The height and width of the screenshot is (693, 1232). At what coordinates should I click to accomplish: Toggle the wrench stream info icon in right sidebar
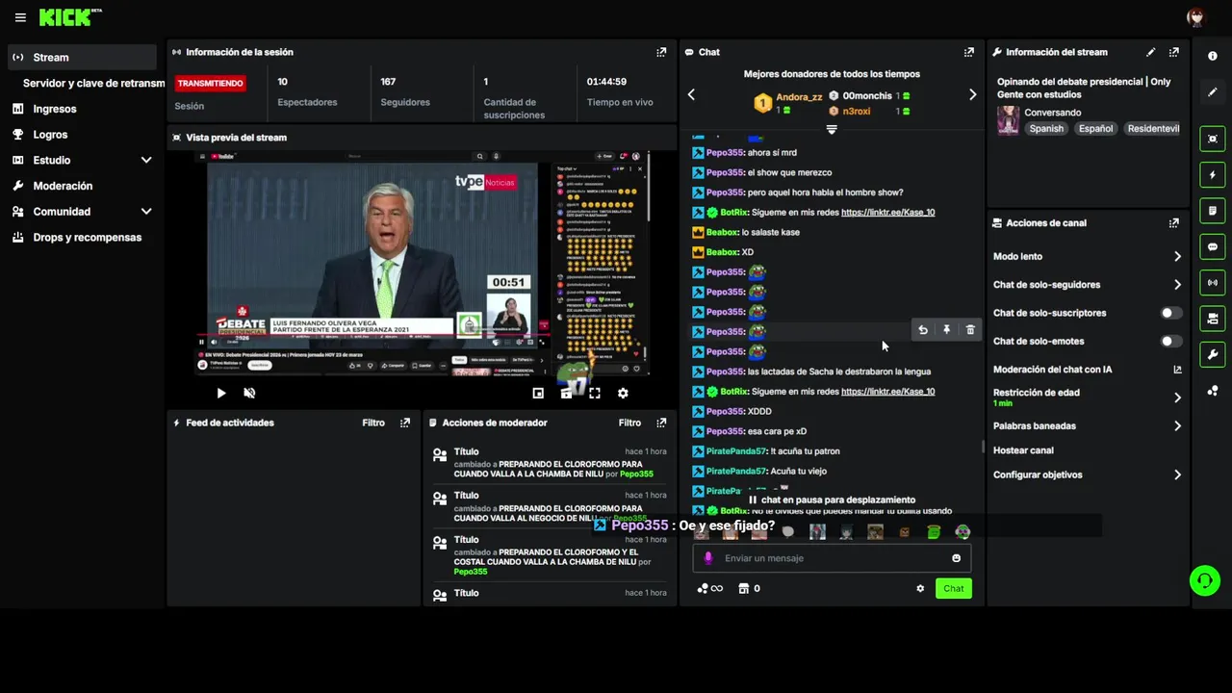click(x=1212, y=354)
